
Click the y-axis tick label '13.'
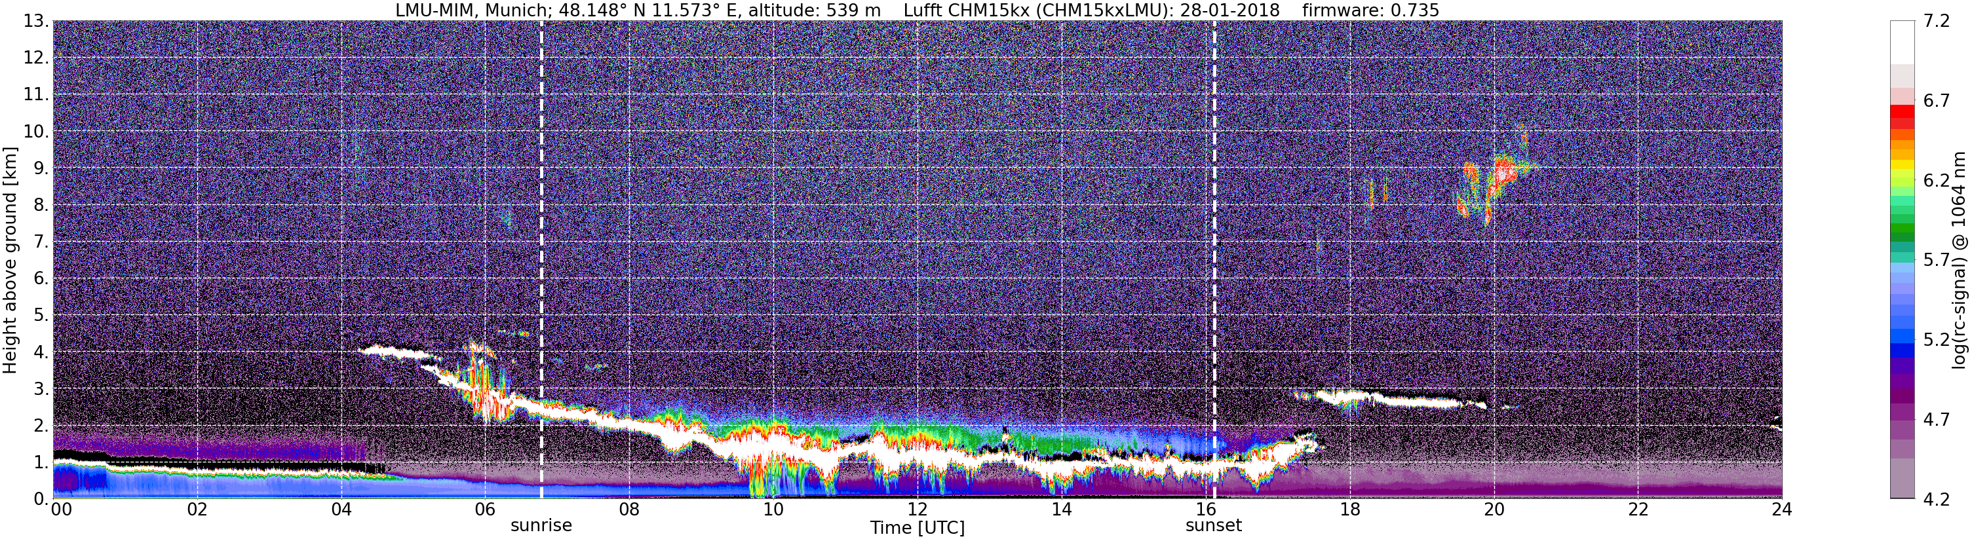pos(35,22)
